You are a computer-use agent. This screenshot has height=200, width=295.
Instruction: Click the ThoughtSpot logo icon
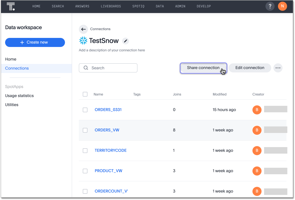click(x=11, y=6)
